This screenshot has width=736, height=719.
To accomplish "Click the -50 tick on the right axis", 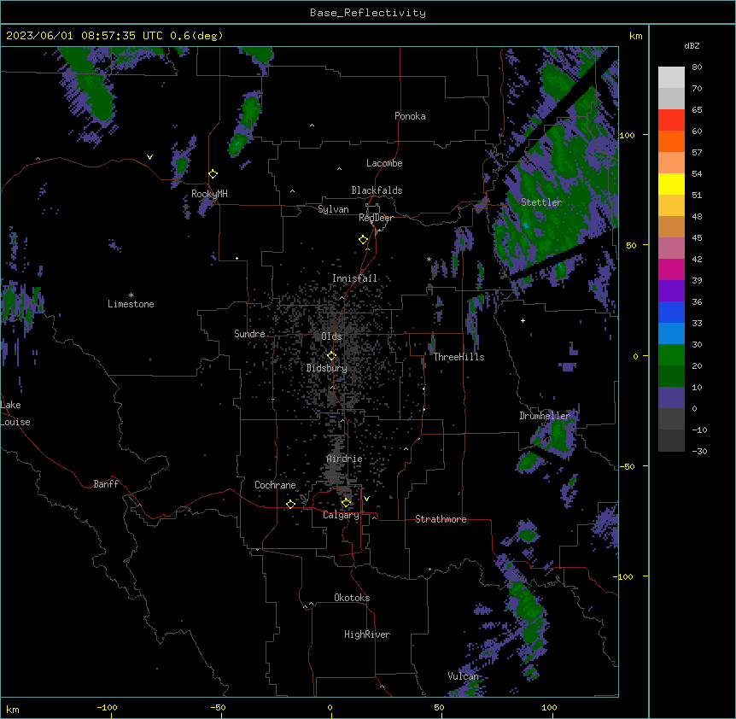I will 627,466.
